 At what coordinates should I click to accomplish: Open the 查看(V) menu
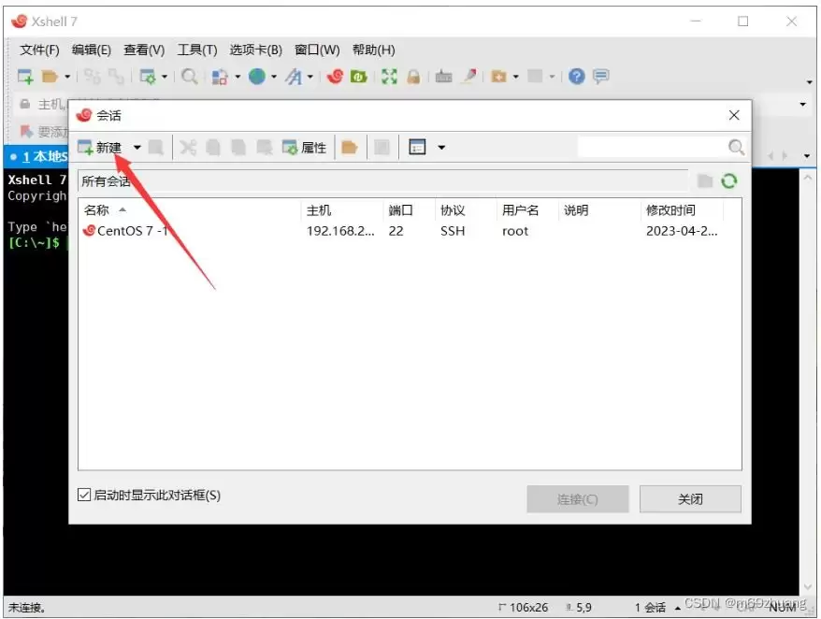pos(144,50)
